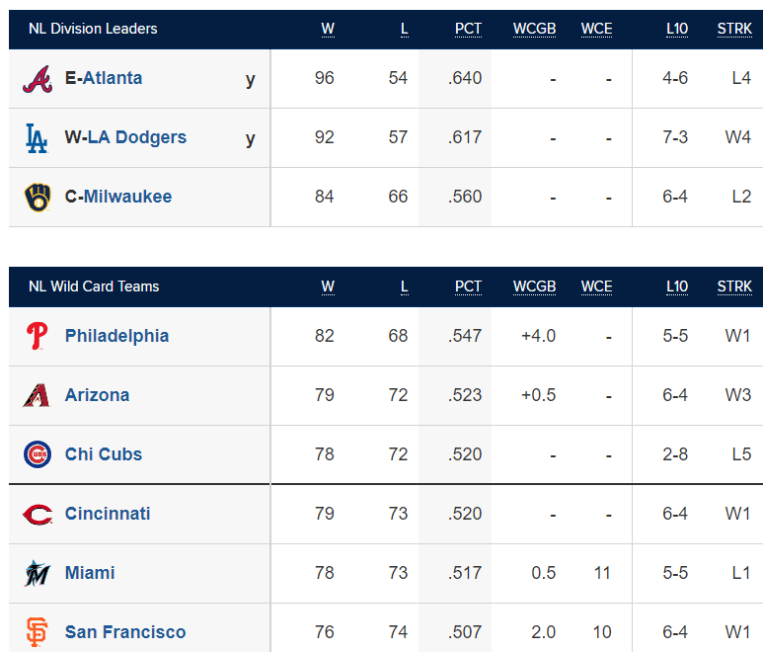Click the Miami Marlins logo icon
Image resolution: width=763 pixels, height=652 pixels.
click(38, 573)
